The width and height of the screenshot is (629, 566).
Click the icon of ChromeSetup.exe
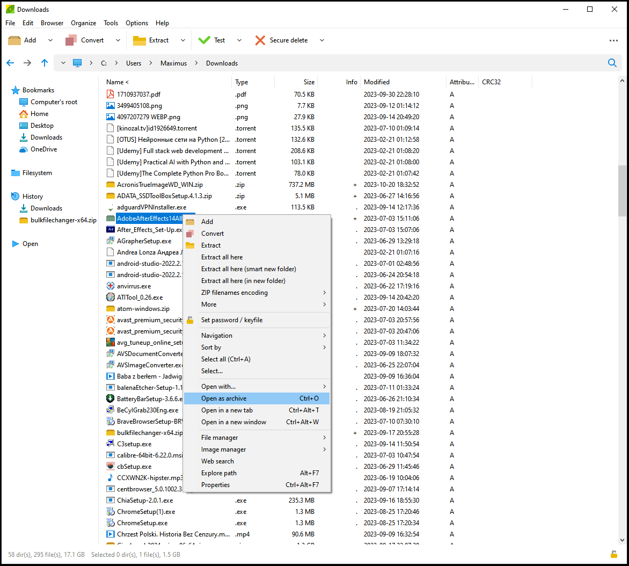coord(111,523)
